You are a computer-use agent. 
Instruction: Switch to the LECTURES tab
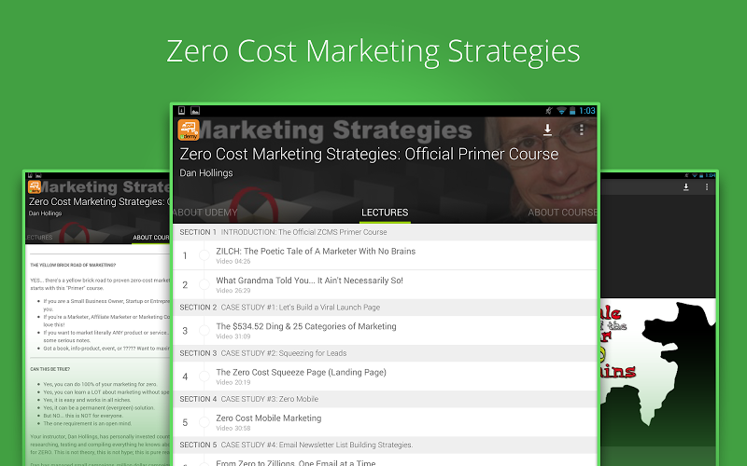click(x=385, y=212)
